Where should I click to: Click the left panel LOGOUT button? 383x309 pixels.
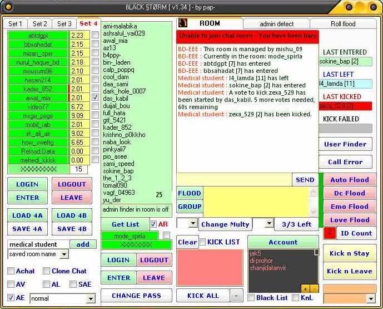(72, 184)
